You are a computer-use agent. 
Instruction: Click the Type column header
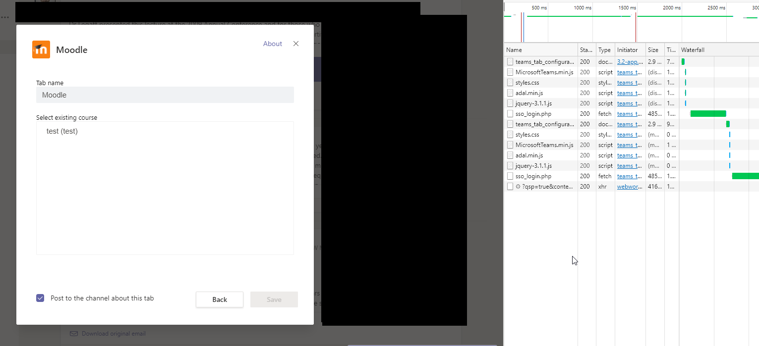[605, 50]
